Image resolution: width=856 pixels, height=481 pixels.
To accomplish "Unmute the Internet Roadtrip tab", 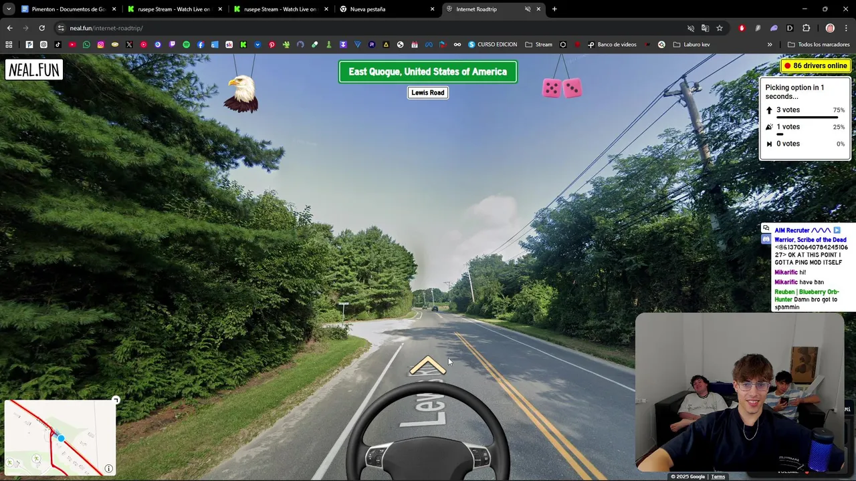I will (x=528, y=9).
